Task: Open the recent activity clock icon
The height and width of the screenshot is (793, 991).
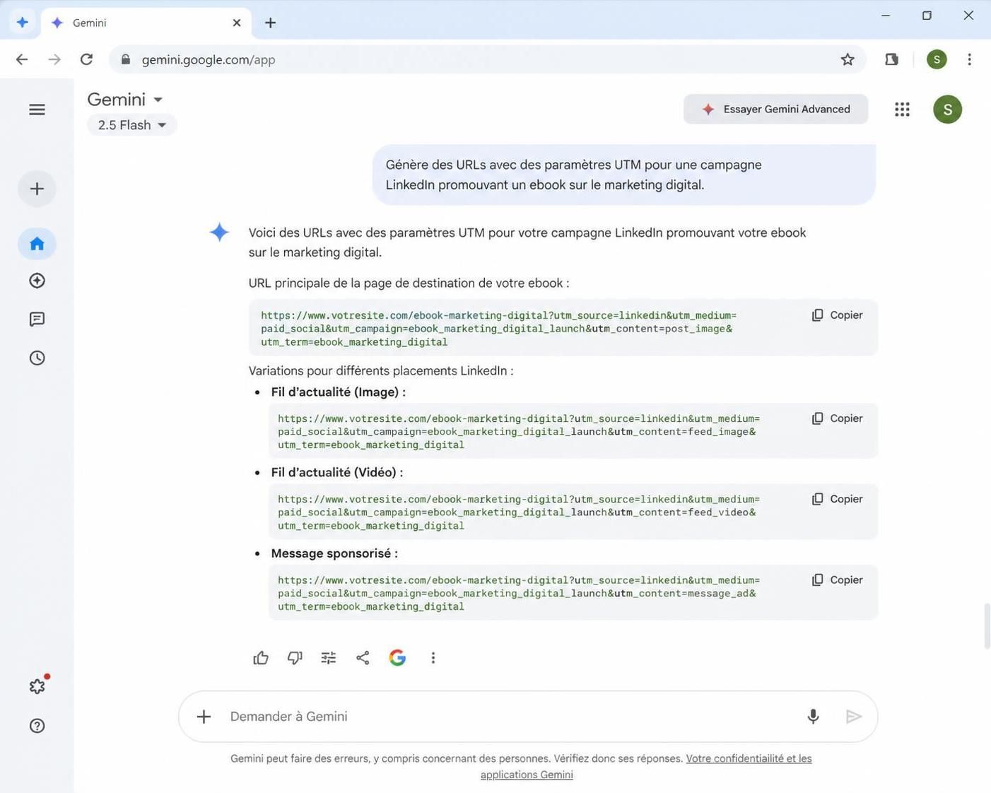Action: (x=37, y=358)
